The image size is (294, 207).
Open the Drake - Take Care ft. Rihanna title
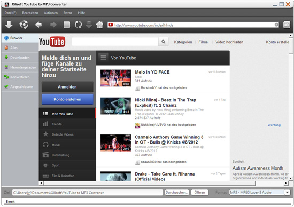165,176
